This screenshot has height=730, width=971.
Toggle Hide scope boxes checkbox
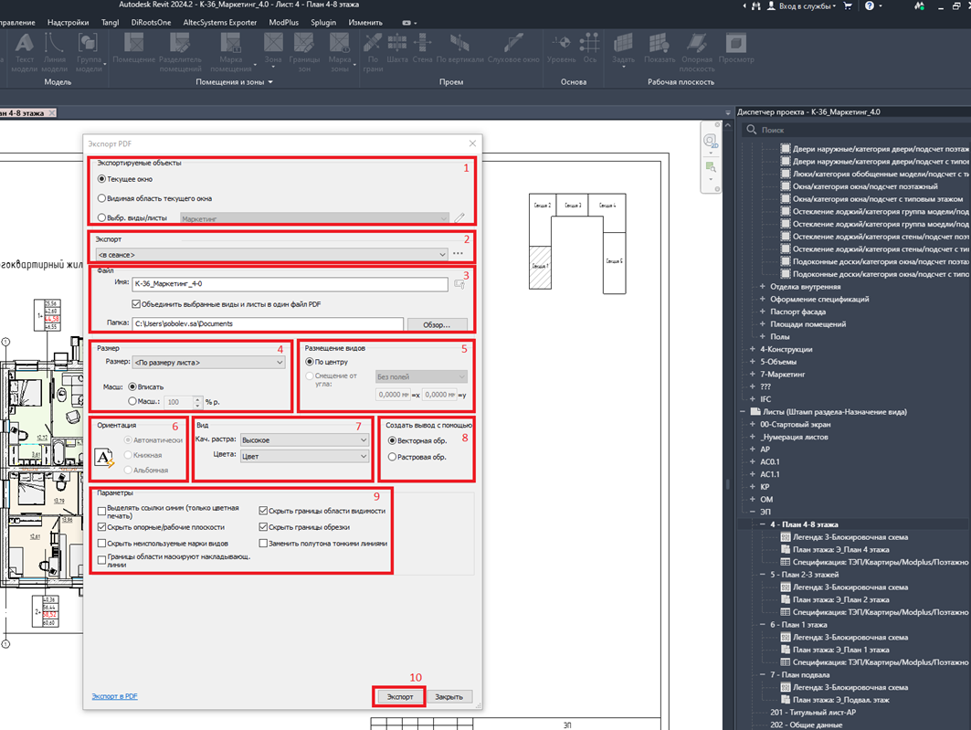click(263, 511)
